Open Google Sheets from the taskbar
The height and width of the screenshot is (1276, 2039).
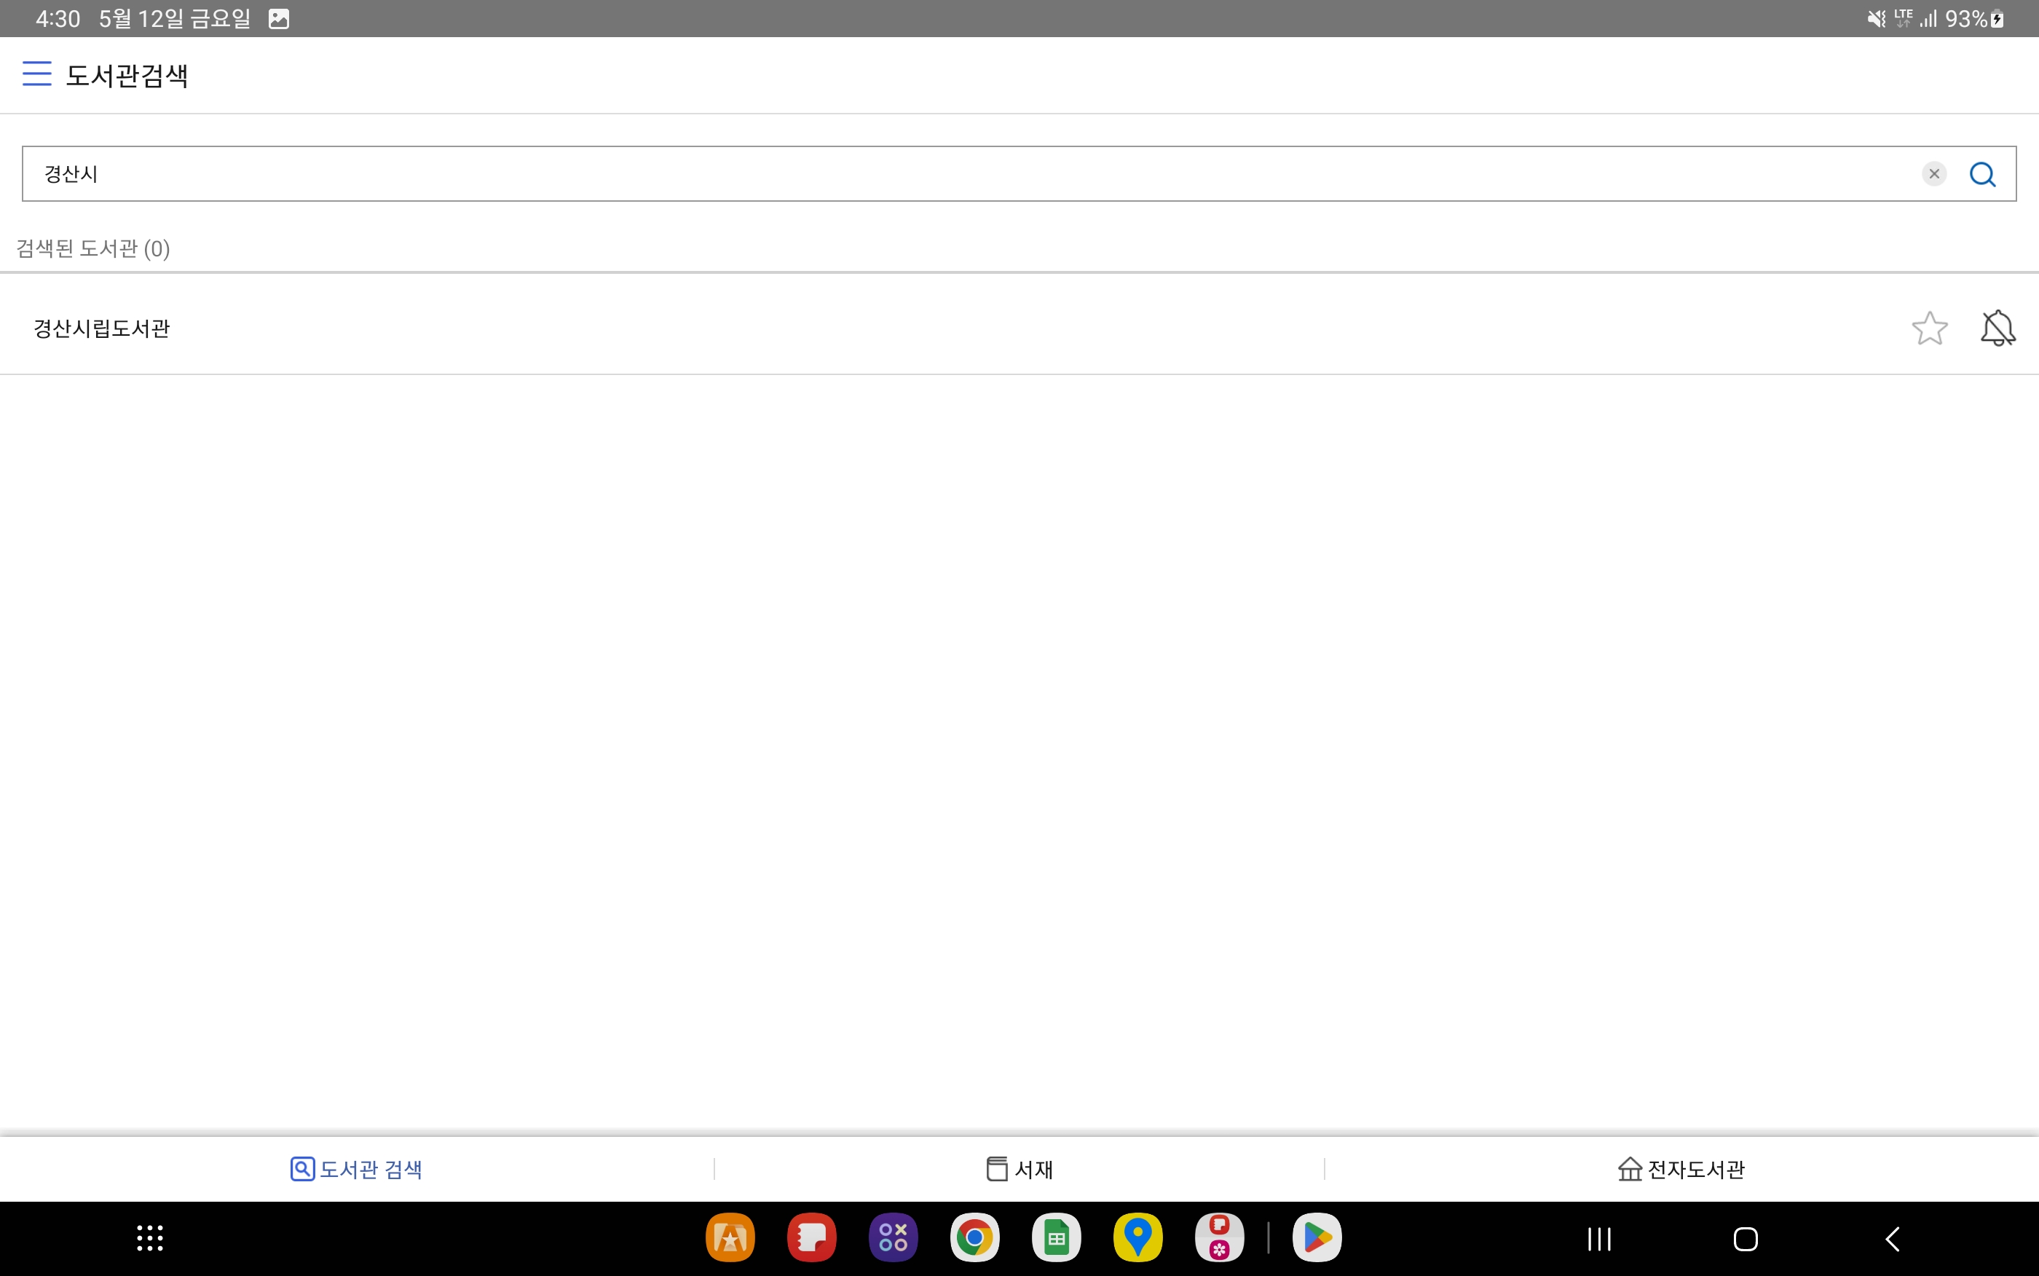click(x=1056, y=1238)
